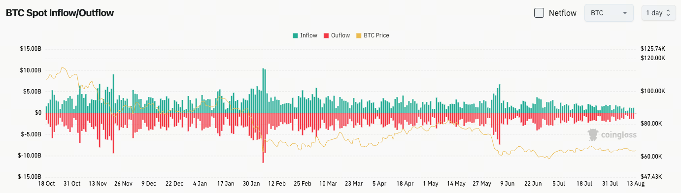
Task: Click the 5 Apr date label
Action: 379,184
